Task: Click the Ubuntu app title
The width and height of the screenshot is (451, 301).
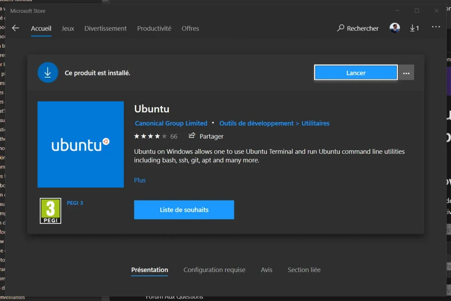Action: tap(152, 109)
